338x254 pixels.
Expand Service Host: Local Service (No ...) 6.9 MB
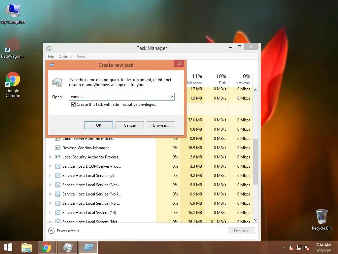(50, 203)
